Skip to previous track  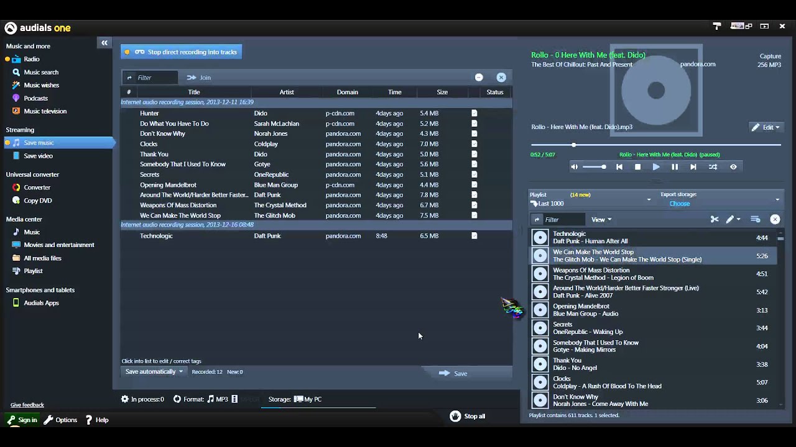[619, 167]
